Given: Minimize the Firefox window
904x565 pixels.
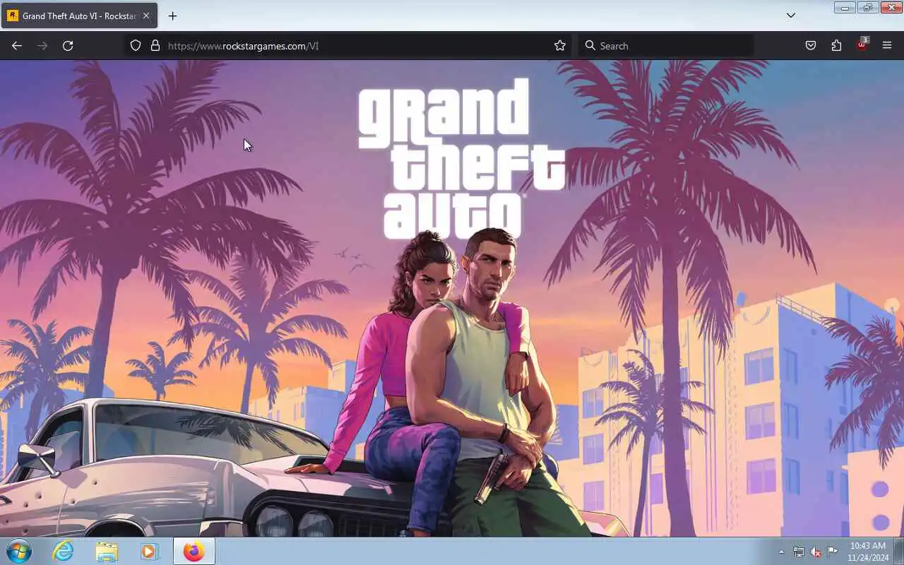Looking at the screenshot, I should click(x=845, y=8).
